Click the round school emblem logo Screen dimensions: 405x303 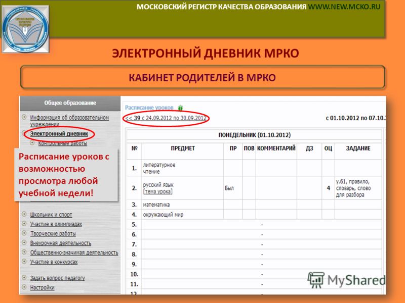25,29
